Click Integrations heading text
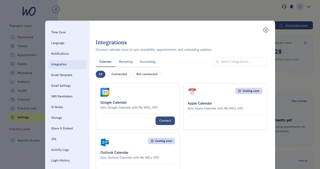The height and width of the screenshot is (169, 320). 111,42
